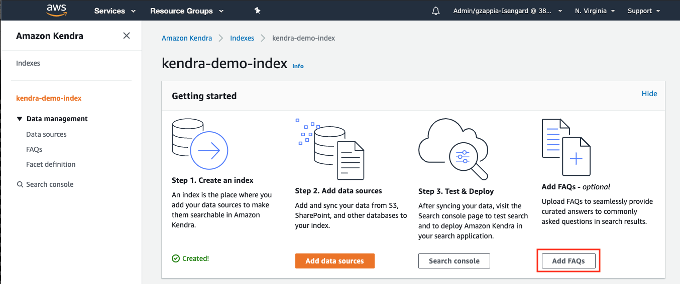
Task: Select kendra-demo-index in the sidebar
Action: point(49,98)
